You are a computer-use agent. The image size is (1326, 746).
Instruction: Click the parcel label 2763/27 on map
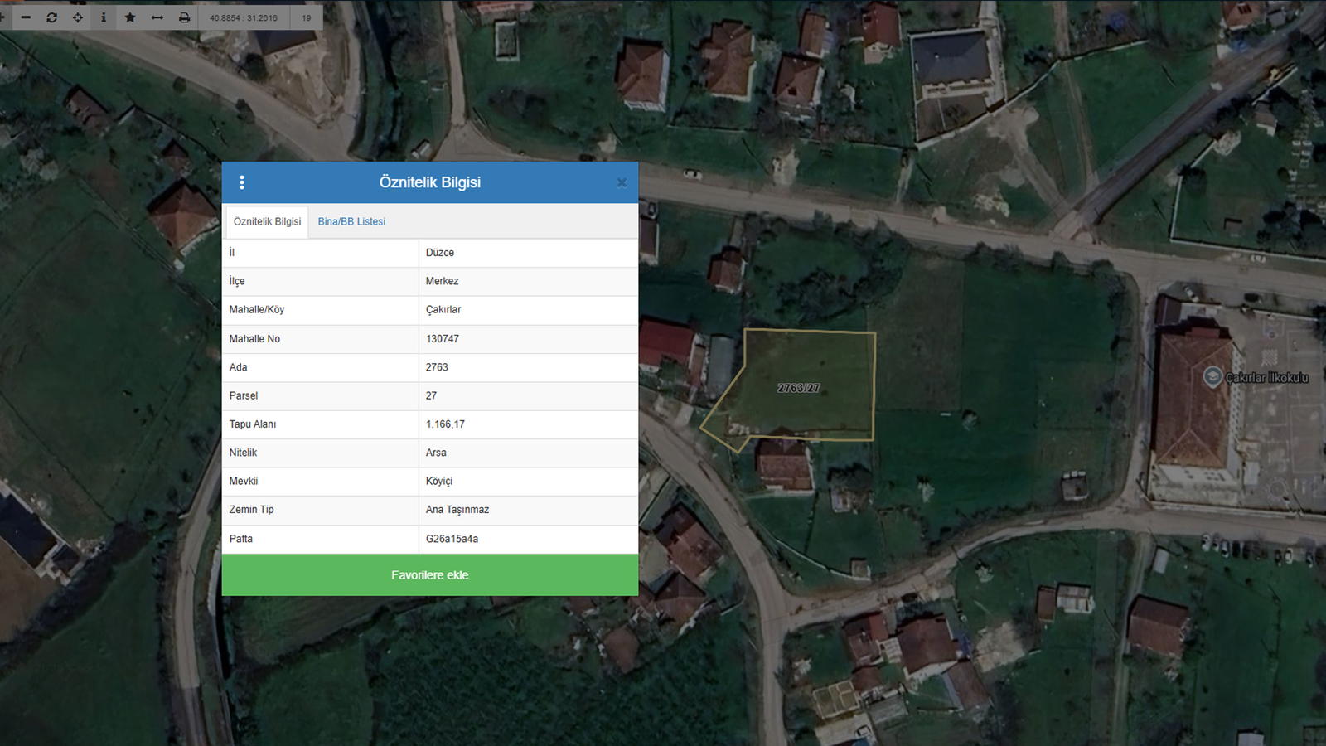(798, 388)
